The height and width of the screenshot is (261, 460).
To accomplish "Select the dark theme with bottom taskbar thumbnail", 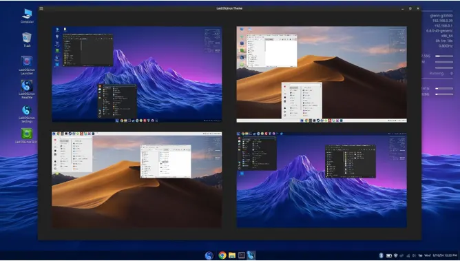I will point(137,74).
